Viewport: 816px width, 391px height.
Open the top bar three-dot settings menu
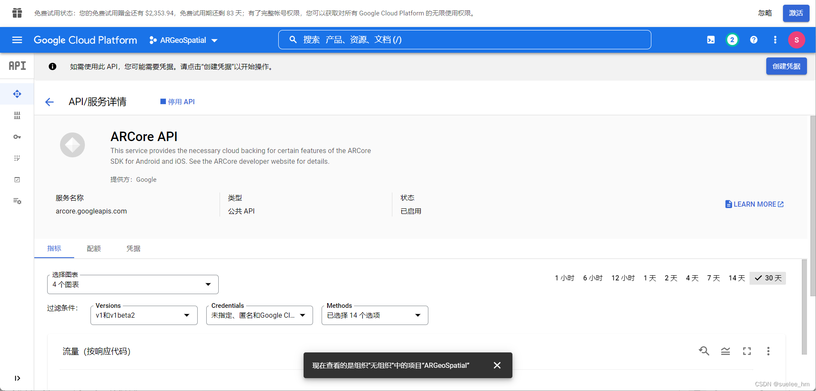tap(775, 40)
